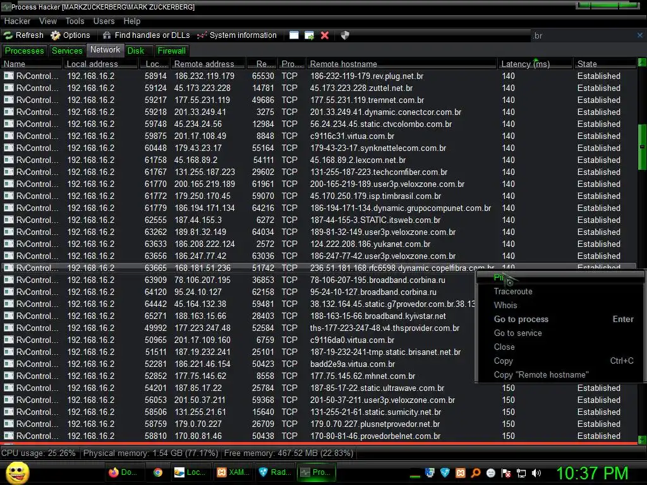Select remote address 131.255.187.223
The width and height of the screenshot is (647, 485).
tap(205, 172)
